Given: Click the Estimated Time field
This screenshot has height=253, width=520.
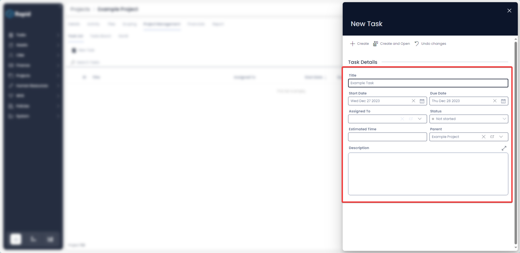Looking at the screenshot, I should [388, 137].
